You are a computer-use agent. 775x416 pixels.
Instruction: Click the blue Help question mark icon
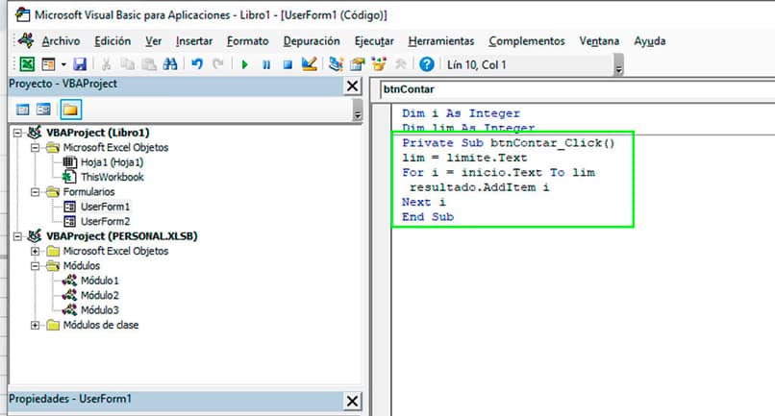(427, 64)
